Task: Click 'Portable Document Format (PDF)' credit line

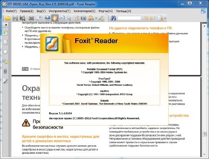Action: coord(104,69)
